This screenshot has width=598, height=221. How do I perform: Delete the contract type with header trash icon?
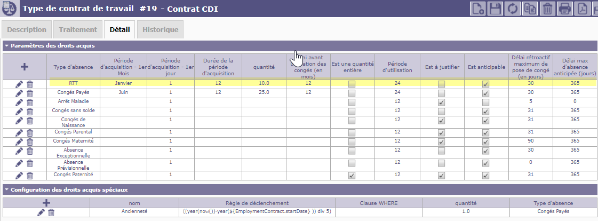coord(548,8)
